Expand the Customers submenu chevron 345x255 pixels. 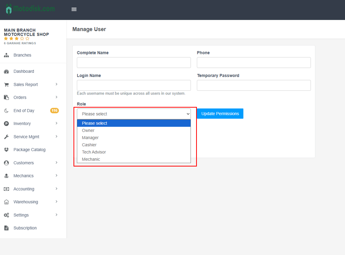57,163
